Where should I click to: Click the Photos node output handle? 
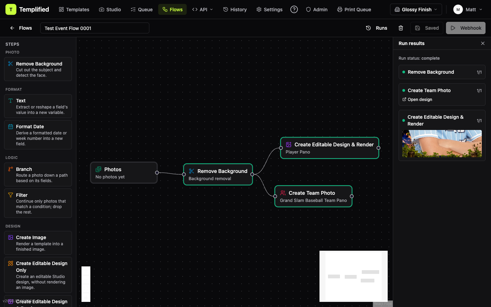(157, 173)
